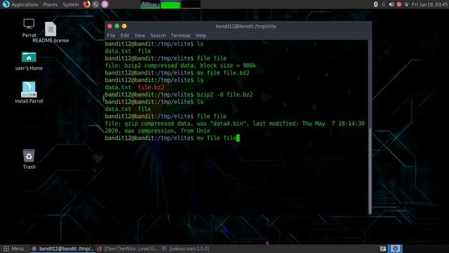Open the clock showing Fri Jun 19, 03:45
This screenshot has height=253, width=449.
(430, 5)
